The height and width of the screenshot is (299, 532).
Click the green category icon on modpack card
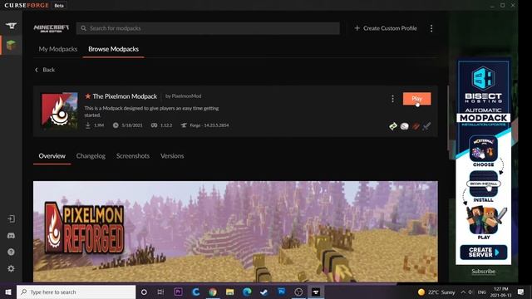(393, 126)
